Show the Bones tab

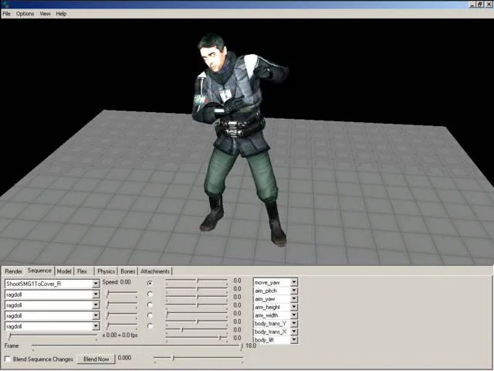(x=128, y=271)
